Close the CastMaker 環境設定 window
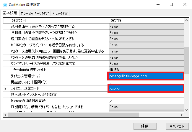192x132 pixels. click(185, 5)
